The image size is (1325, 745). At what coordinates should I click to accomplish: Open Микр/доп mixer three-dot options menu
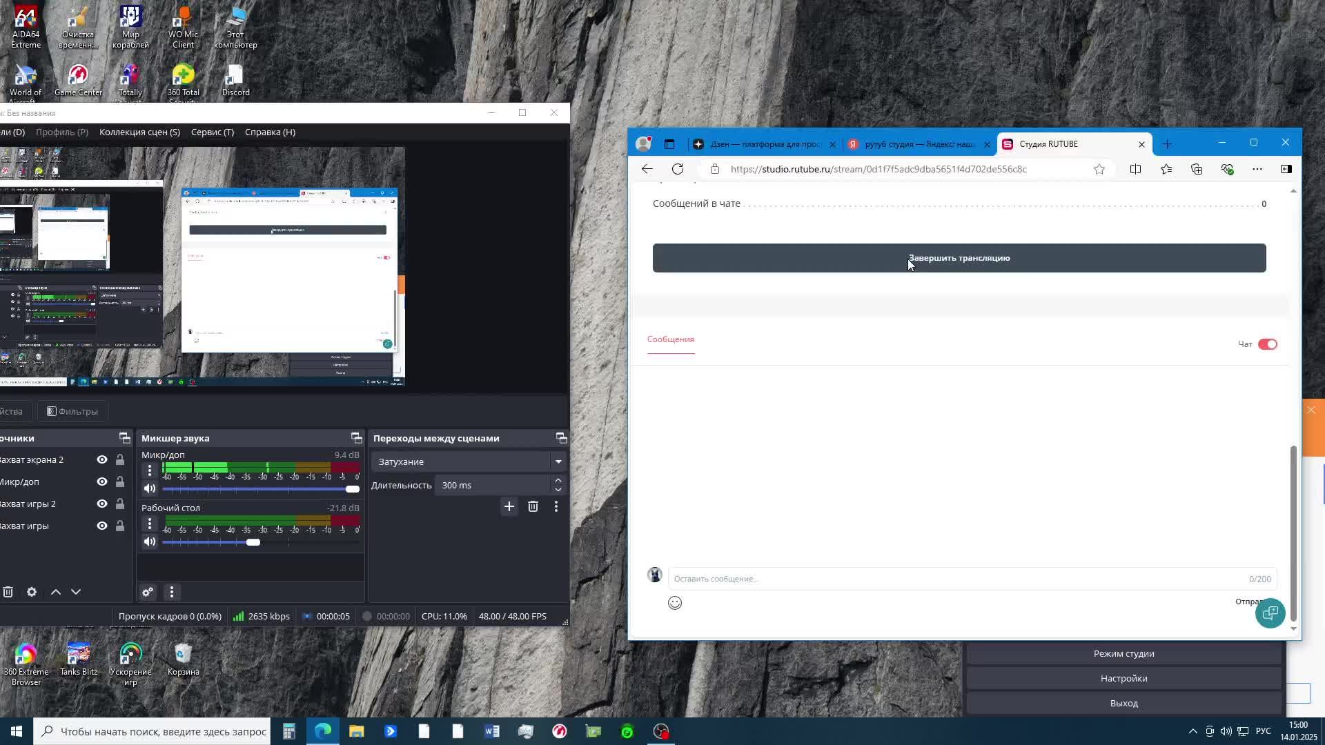coord(149,470)
